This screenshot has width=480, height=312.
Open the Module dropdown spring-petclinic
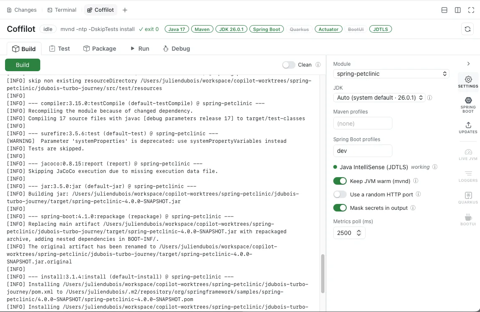pyautogui.click(x=391, y=74)
